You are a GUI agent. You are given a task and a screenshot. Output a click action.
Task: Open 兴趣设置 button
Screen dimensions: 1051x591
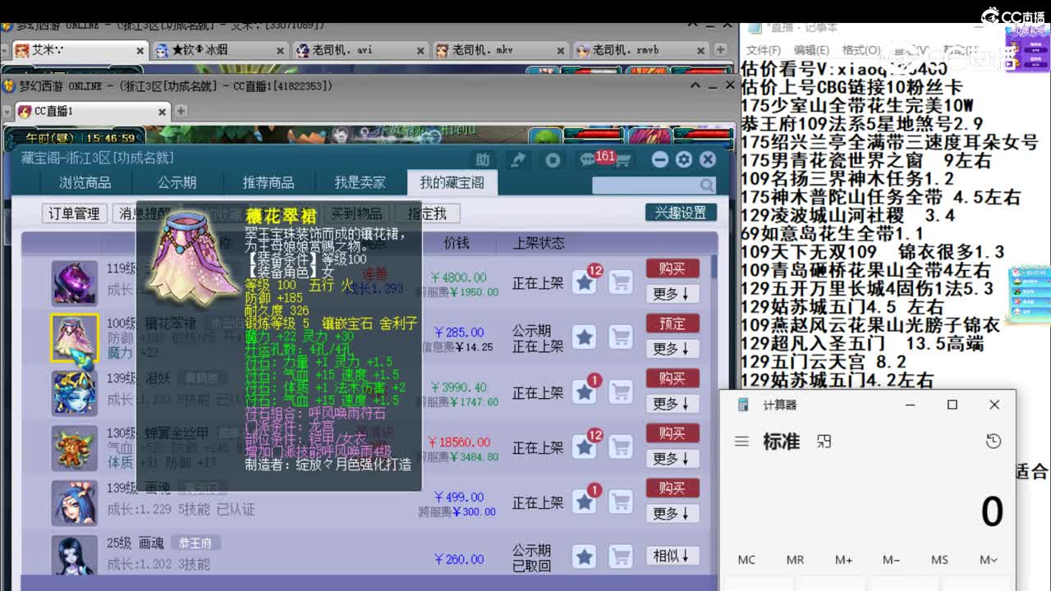[x=681, y=213]
